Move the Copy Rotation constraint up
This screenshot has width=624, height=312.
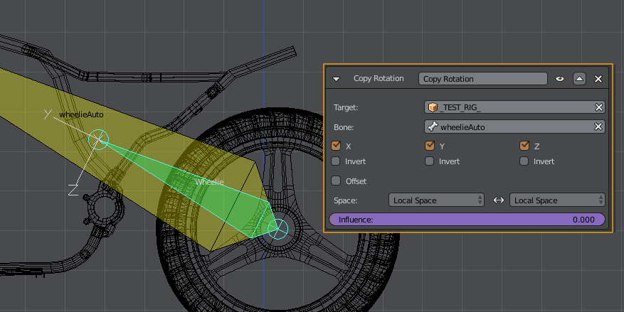click(x=579, y=79)
